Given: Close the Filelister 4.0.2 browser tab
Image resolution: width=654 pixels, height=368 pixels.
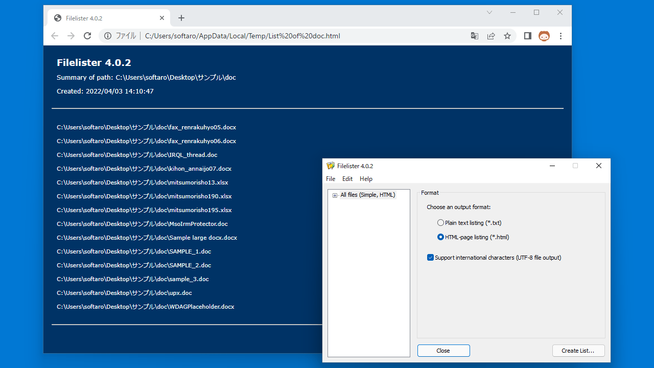Looking at the screenshot, I should tap(162, 18).
